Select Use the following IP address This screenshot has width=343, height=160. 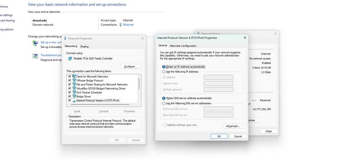(x=164, y=72)
